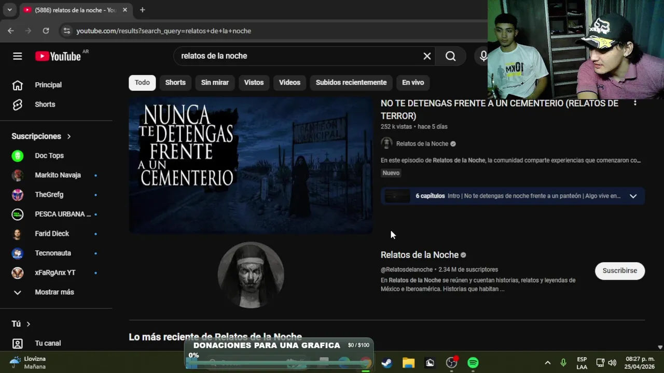Screen dimensions: 664x373
Task: Open video title NO TE DETENGAS FRENTE
Action: [500, 109]
